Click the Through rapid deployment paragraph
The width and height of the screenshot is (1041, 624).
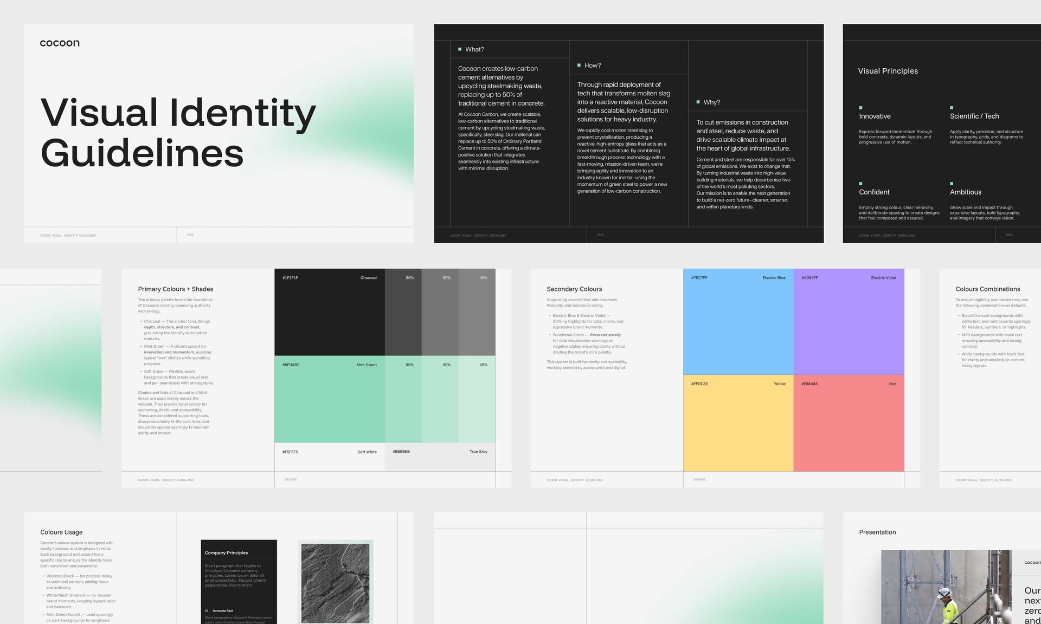624,102
